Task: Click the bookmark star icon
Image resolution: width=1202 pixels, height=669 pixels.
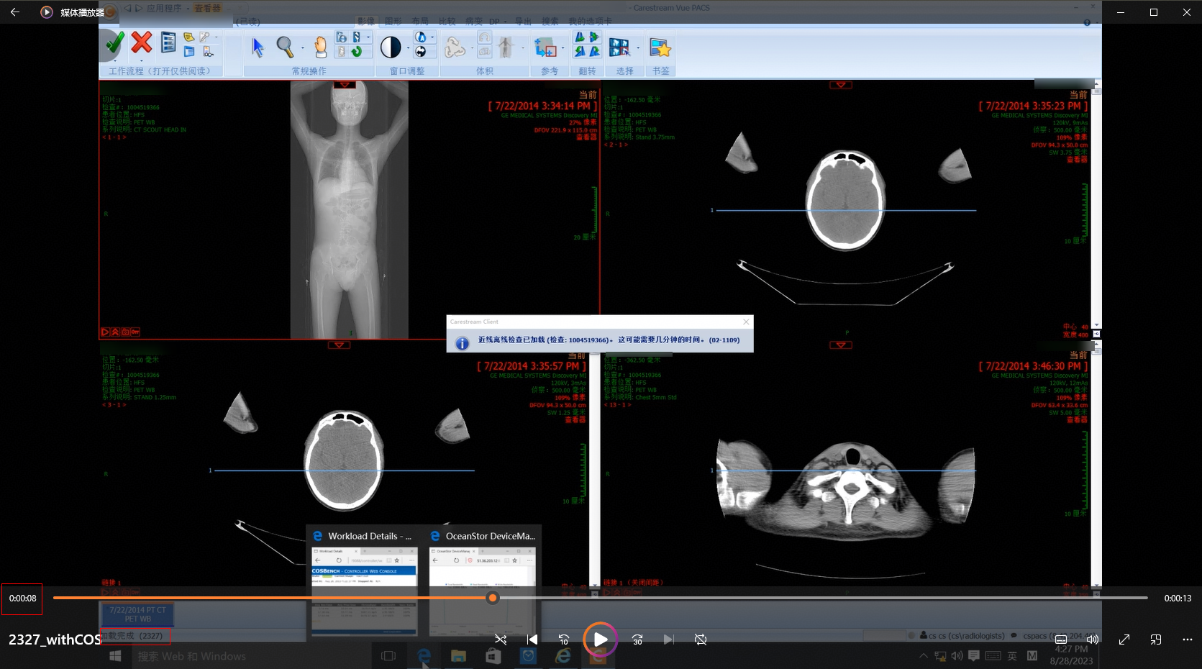Action: click(x=660, y=47)
